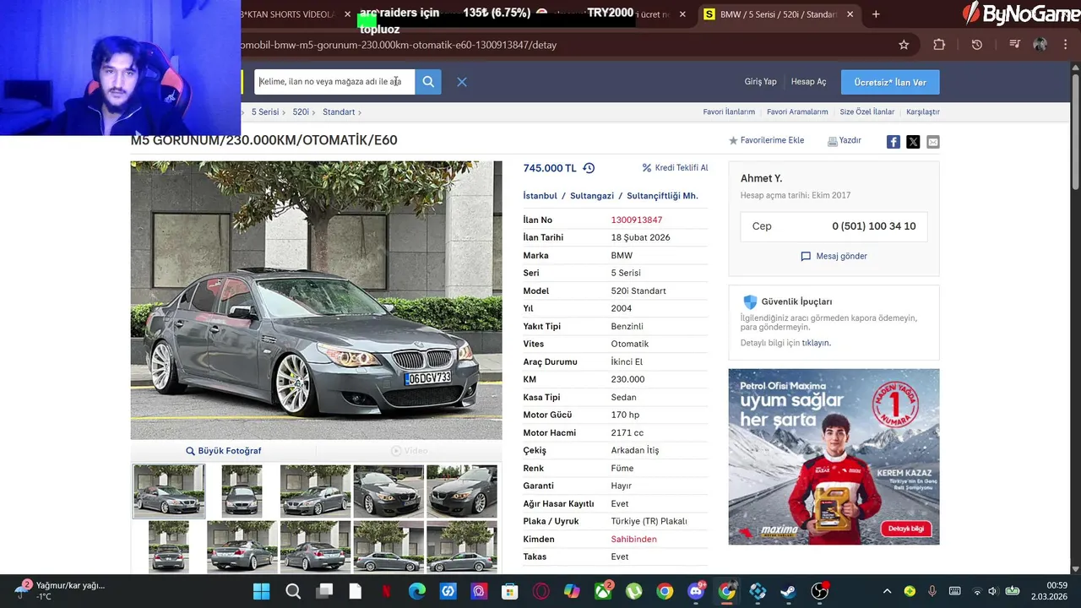
Task: Click the 5 Serisi breadcrumb
Action: (x=265, y=111)
